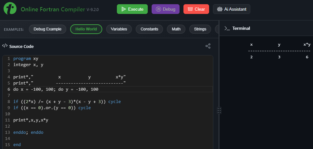The width and height of the screenshot is (313, 149).
Task: Click the green Tutorialspoint logo icon
Action: tap(10, 8)
